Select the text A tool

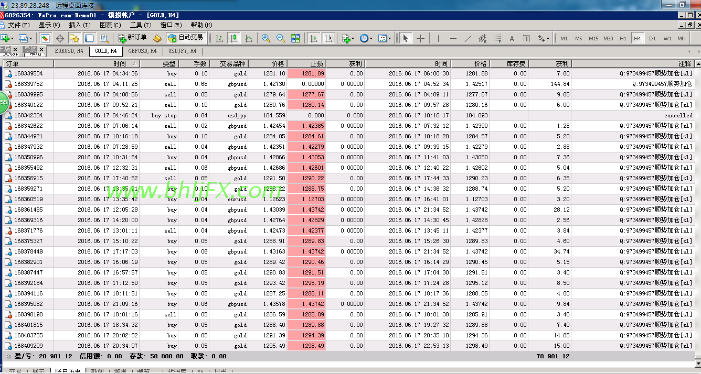click(x=512, y=38)
